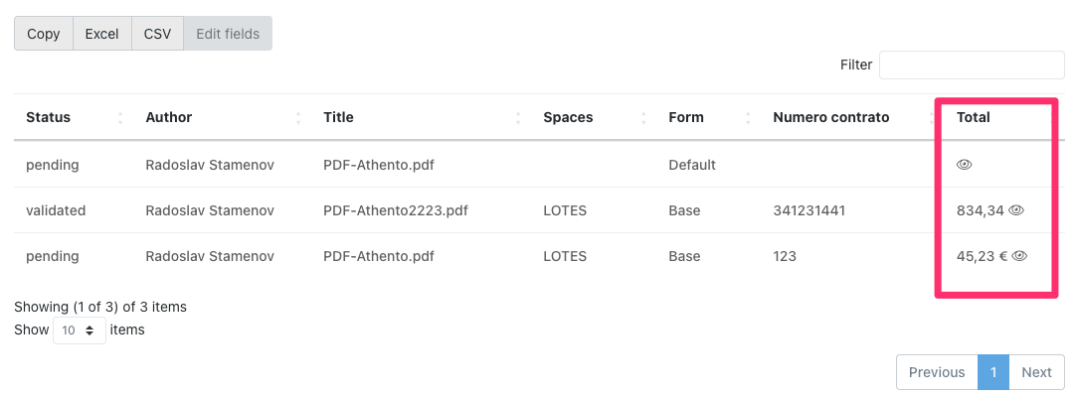The height and width of the screenshot is (395, 1077).
Task: Open the Edit fields option
Action: (228, 34)
